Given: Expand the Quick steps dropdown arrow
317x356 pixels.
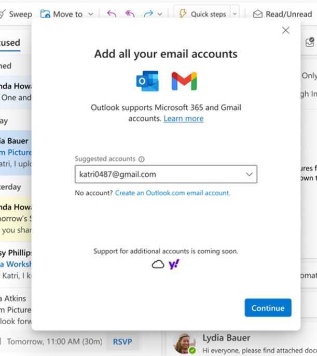Looking at the screenshot, I should coord(235,14).
